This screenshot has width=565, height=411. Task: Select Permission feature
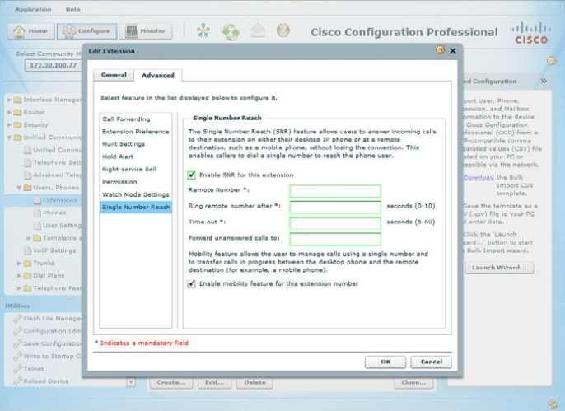pos(136,182)
